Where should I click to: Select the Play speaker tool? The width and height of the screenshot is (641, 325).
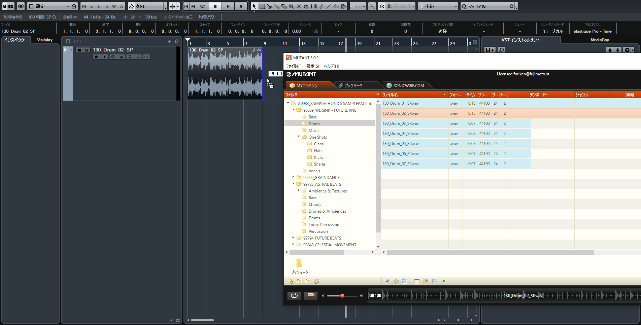click(336, 6)
